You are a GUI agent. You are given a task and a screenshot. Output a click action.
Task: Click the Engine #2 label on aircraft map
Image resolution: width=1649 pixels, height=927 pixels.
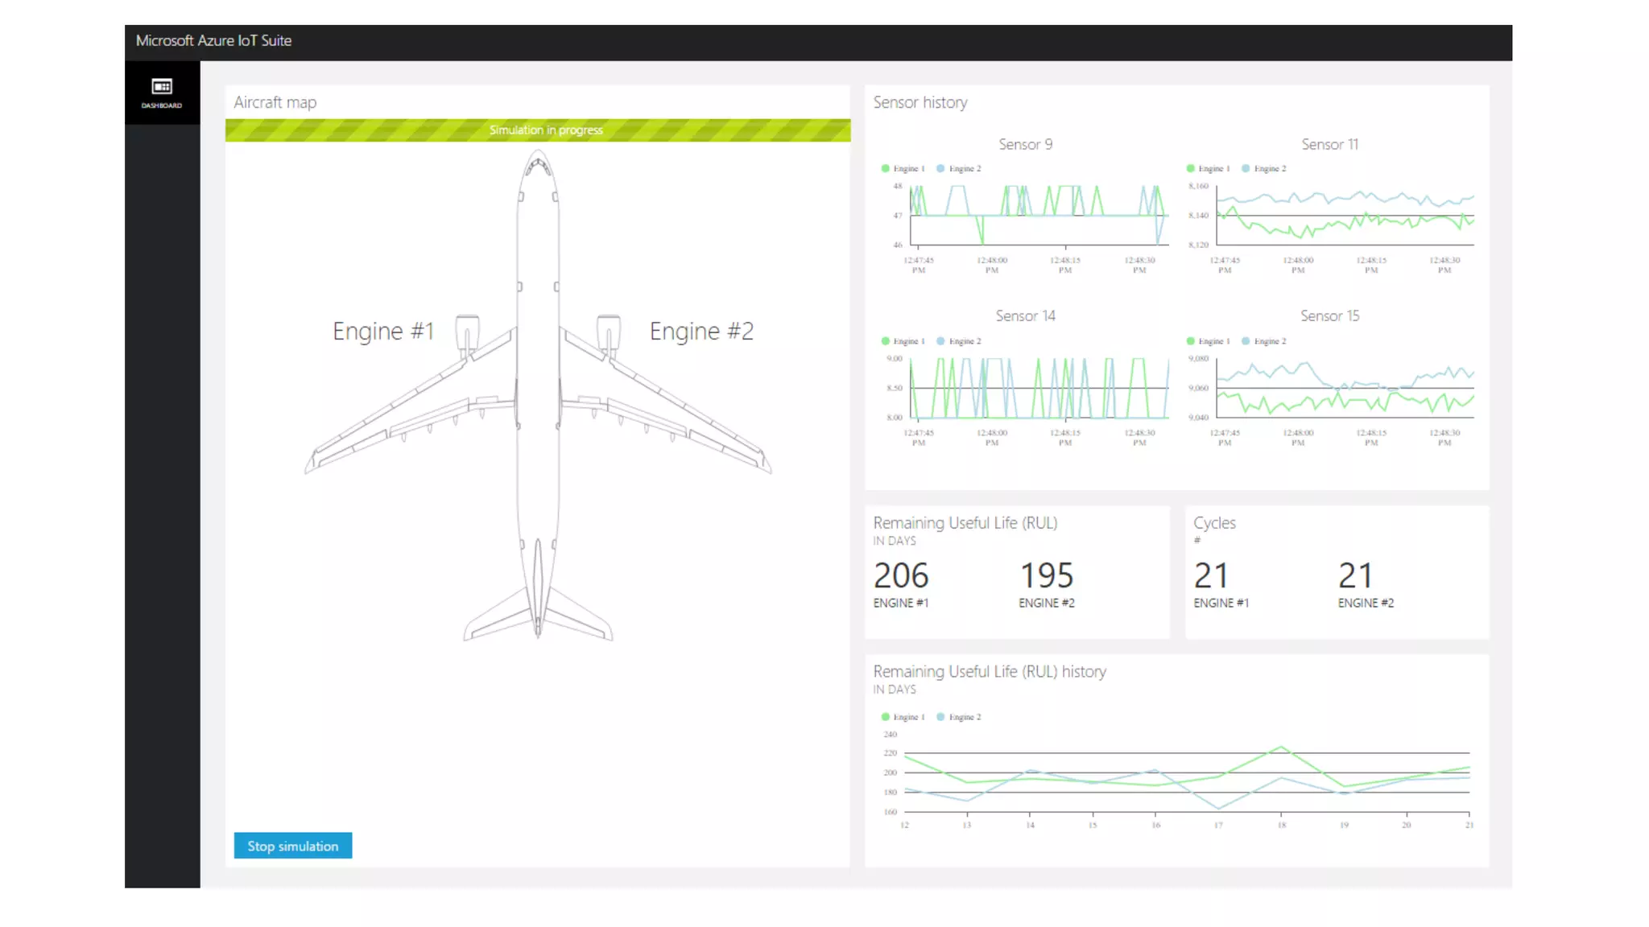tap(701, 332)
